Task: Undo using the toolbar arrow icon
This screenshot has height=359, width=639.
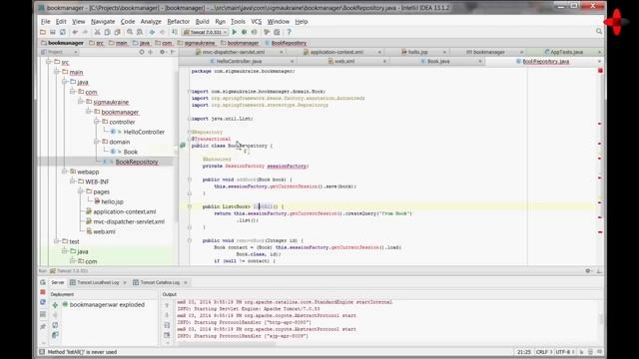Action: (75, 32)
